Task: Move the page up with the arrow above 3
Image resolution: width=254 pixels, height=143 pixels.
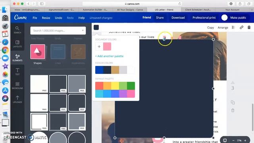Action: 233,83
